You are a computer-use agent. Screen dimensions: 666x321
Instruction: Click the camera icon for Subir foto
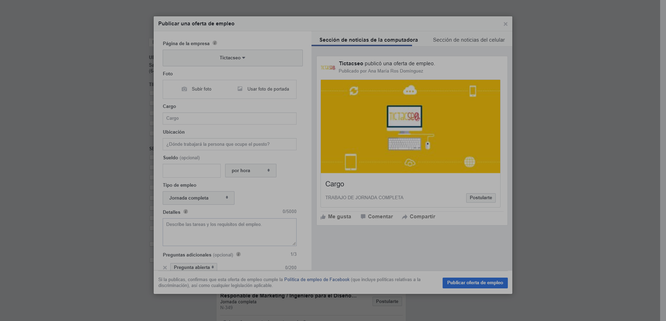coord(184,89)
